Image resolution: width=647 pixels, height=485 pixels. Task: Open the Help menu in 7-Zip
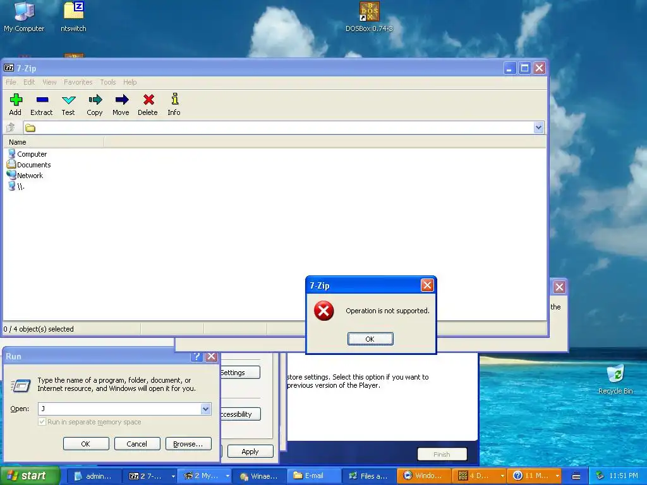point(130,82)
